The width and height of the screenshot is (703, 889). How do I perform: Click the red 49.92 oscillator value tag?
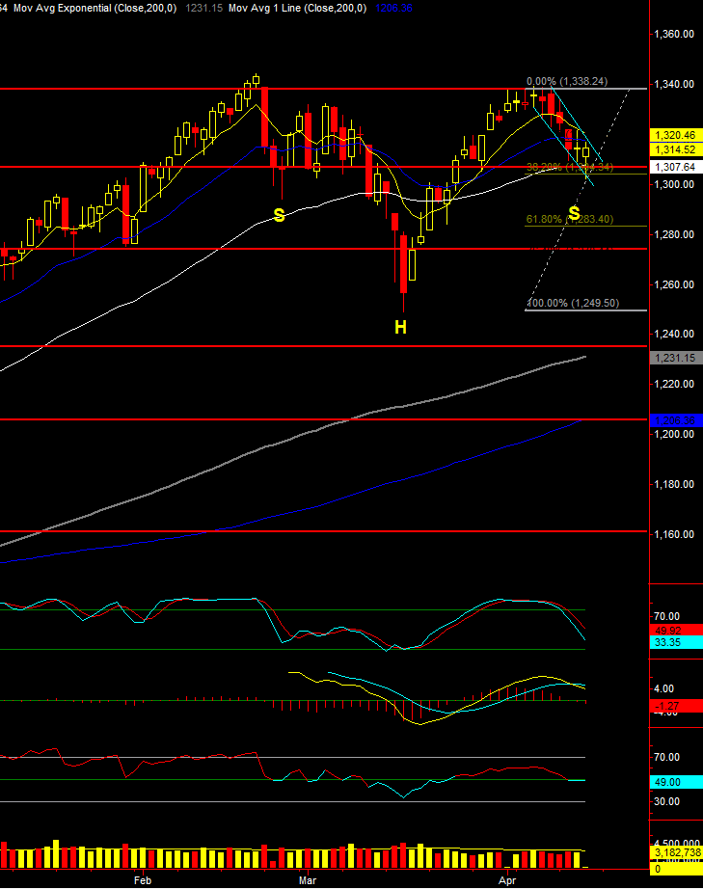674,631
